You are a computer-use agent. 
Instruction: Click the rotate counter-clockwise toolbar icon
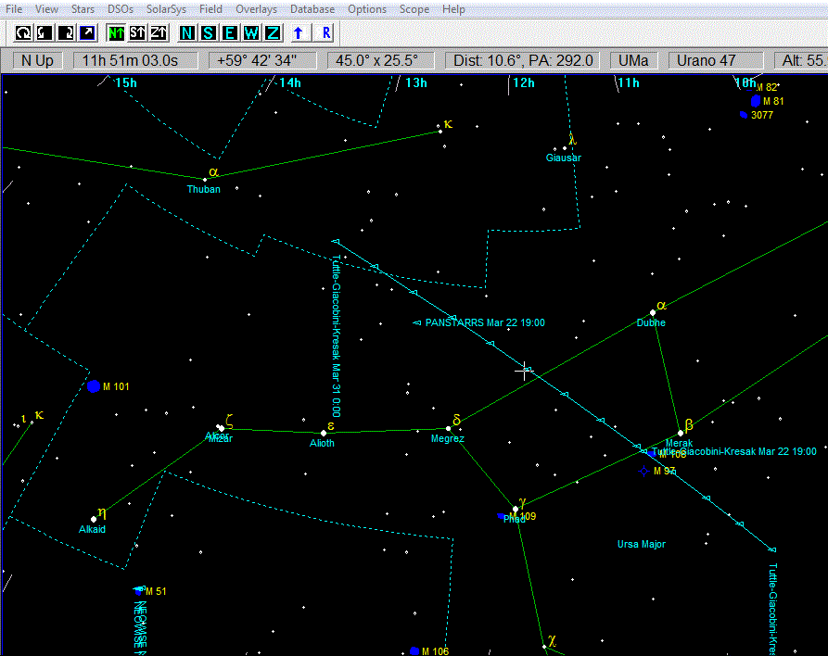tap(45, 33)
